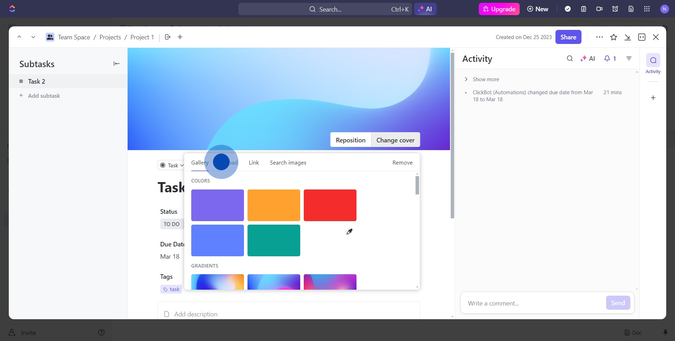Open the docs icon in top bar
The image size is (675, 341).
tap(631, 9)
